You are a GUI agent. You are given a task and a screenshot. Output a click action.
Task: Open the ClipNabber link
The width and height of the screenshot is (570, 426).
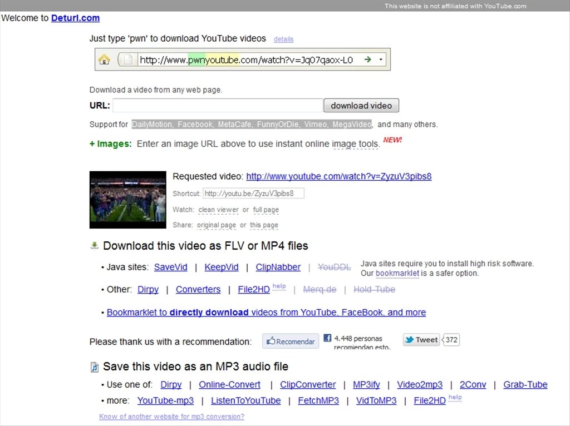(x=278, y=267)
